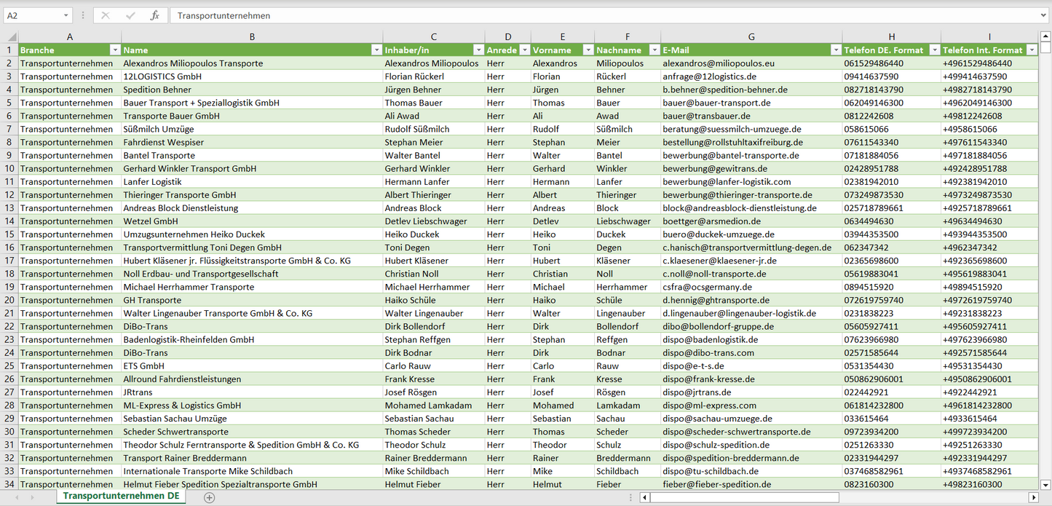This screenshot has width=1052, height=506.
Task: Select column G header
Action: point(751,36)
